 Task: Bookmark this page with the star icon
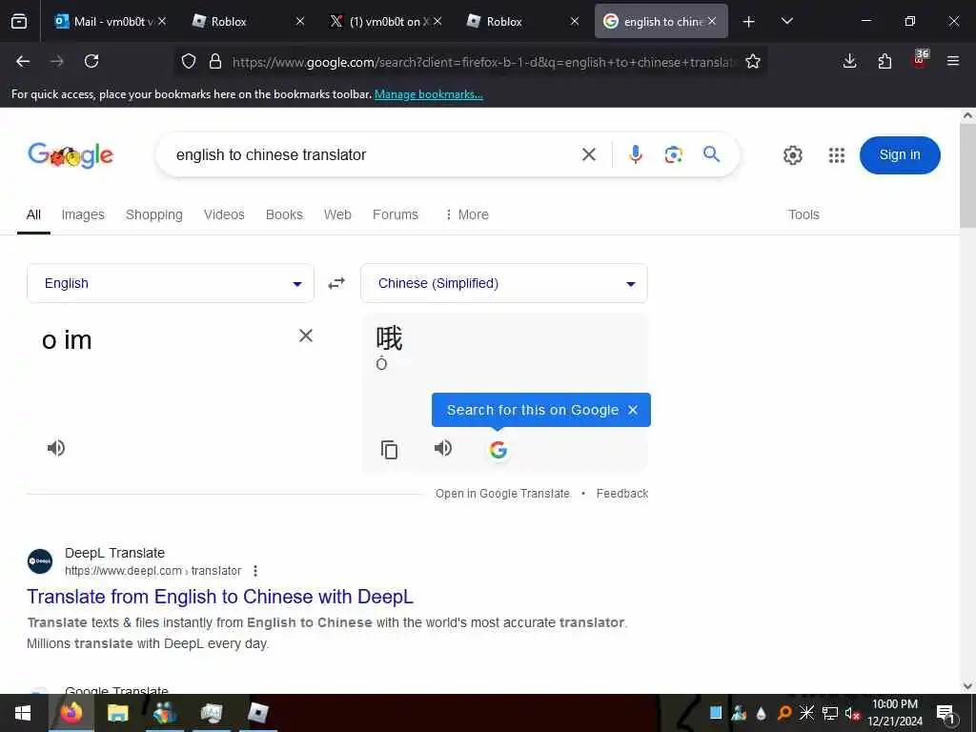pyautogui.click(x=753, y=61)
